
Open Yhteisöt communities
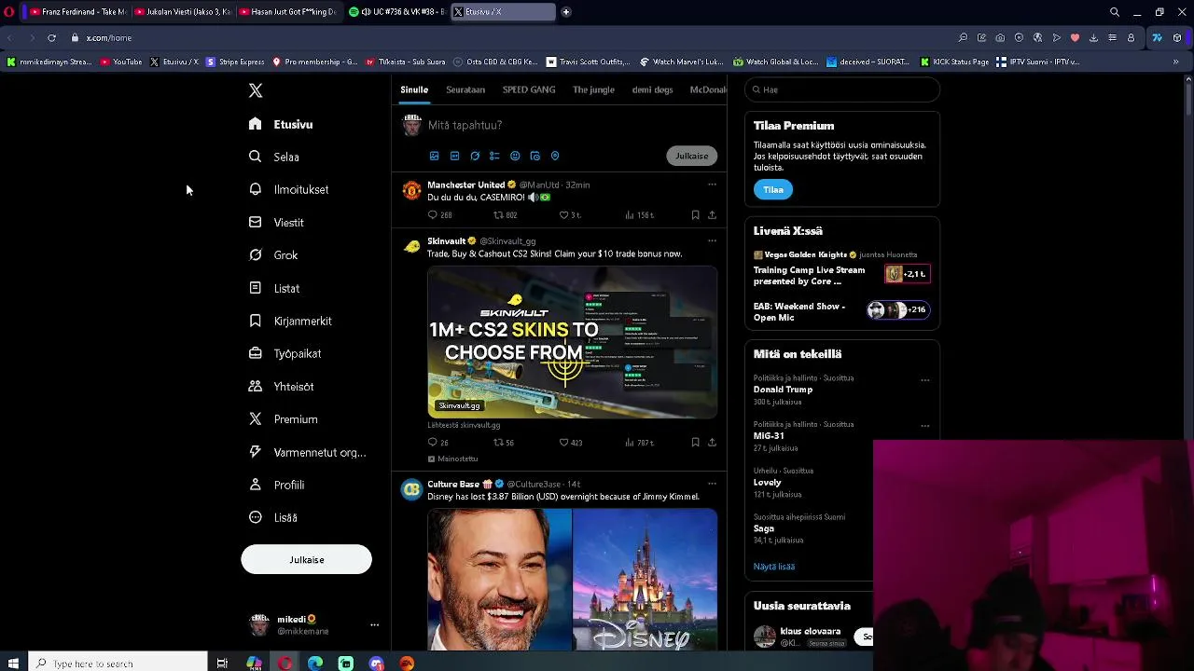tap(281, 387)
